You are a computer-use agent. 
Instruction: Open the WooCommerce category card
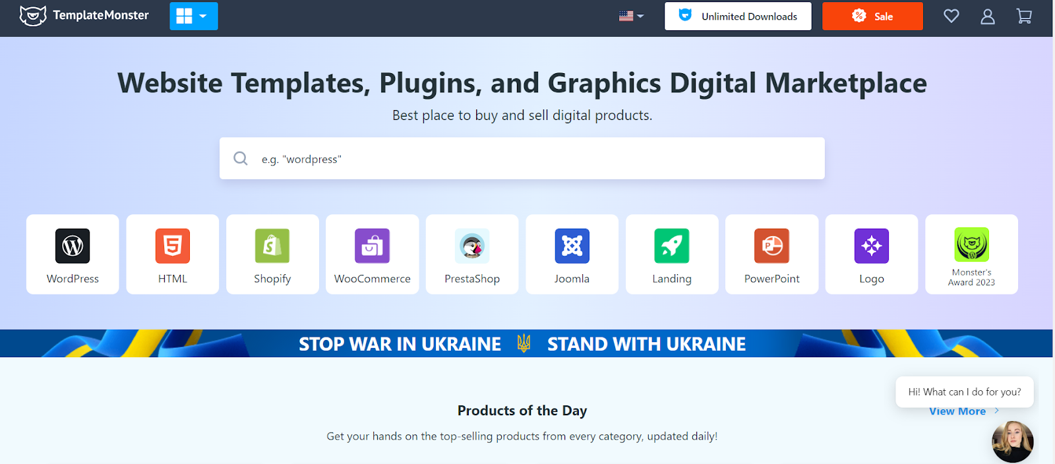(x=373, y=254)
